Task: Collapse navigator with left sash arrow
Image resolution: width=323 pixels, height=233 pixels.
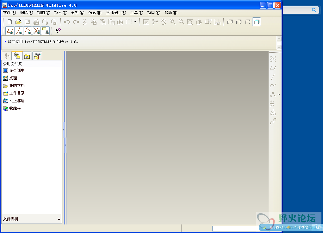Action: pos(64,130)
